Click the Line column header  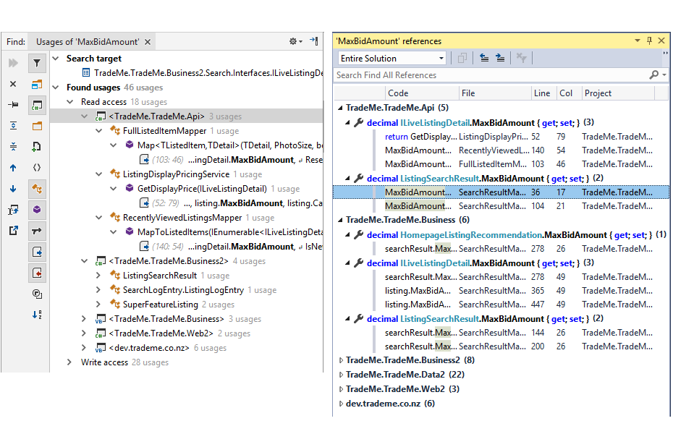[543, 93]
